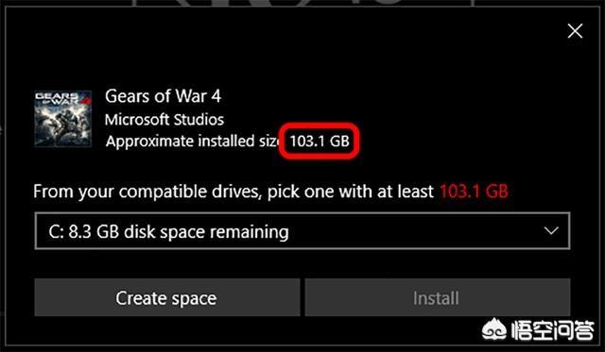Click the red 103.1 GB requirement text
605x352 pixels.
tap(474, 192)
